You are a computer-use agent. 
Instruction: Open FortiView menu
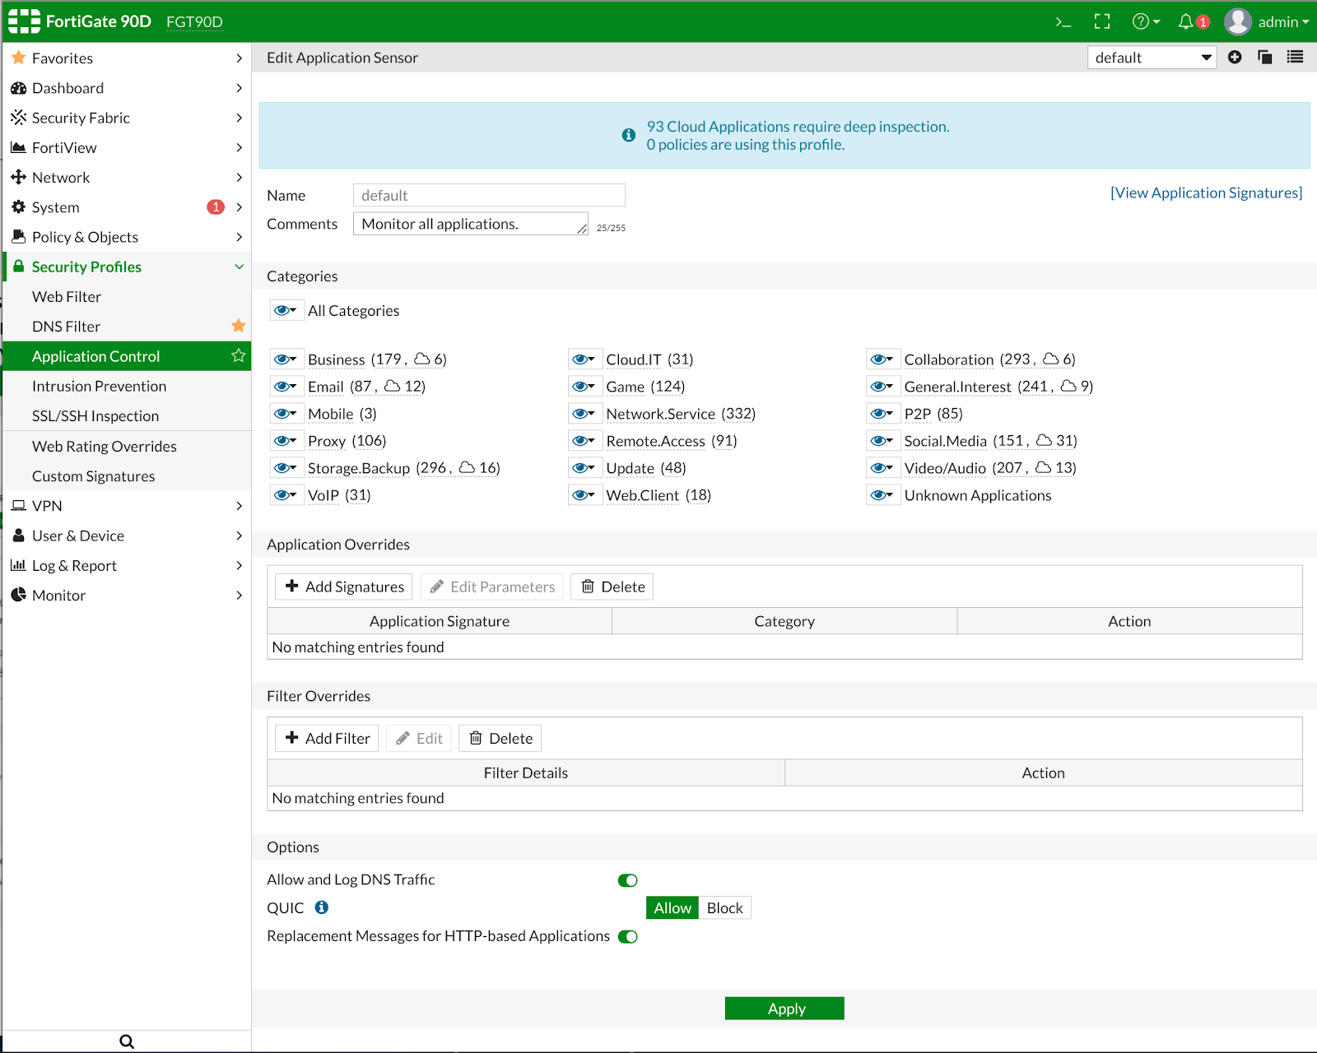tap(127, 147)
